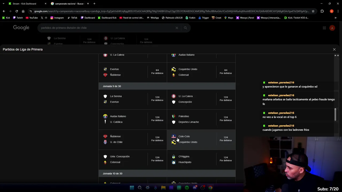Open the Google apps grid
The width and height of the screenshot is (342, 192).
pyautogui.click(x=324, y=28)
